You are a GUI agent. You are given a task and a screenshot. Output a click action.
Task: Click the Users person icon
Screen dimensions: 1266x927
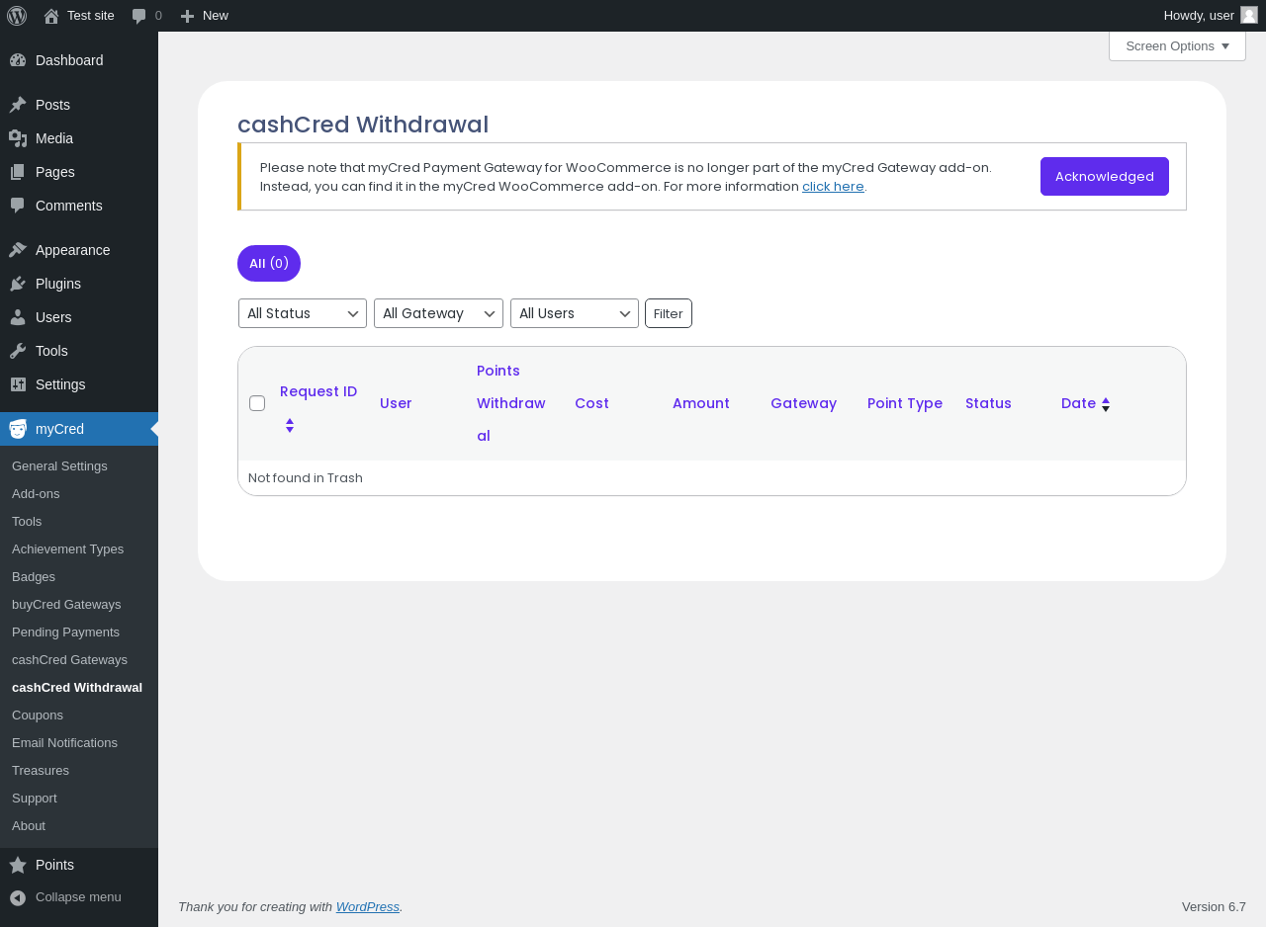click(18, 317)
